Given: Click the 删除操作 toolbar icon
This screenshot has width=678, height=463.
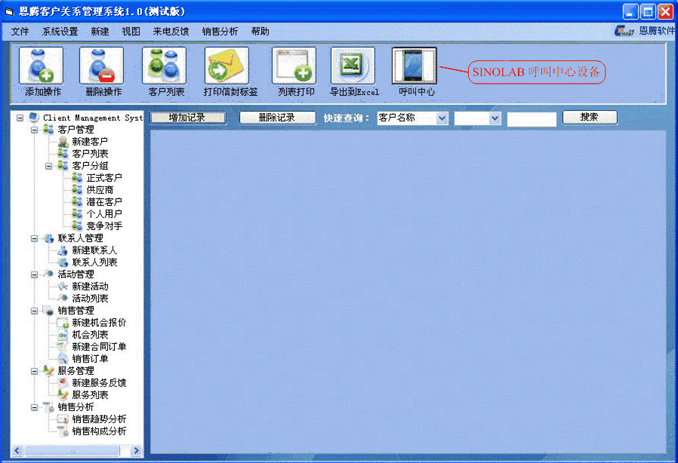Looking at the screenshot, I should point(102,66).
